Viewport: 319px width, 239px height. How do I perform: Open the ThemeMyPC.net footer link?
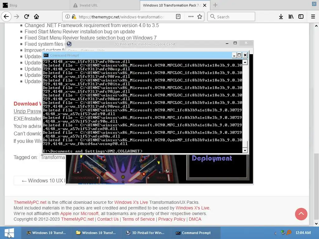coord(30,202)
